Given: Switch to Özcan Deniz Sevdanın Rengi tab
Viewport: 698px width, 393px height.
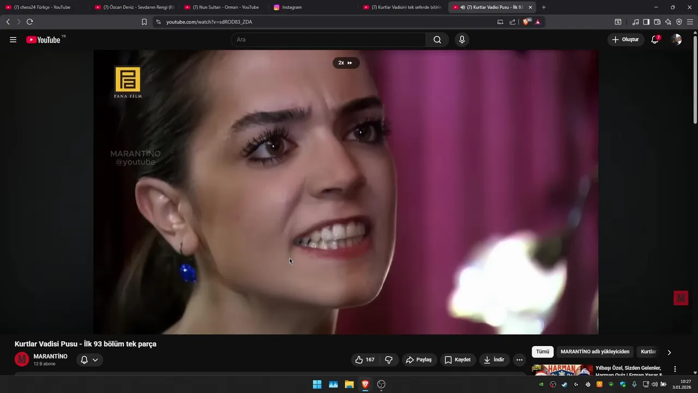Looking at the screenshot, I should [x=134, y=7].
